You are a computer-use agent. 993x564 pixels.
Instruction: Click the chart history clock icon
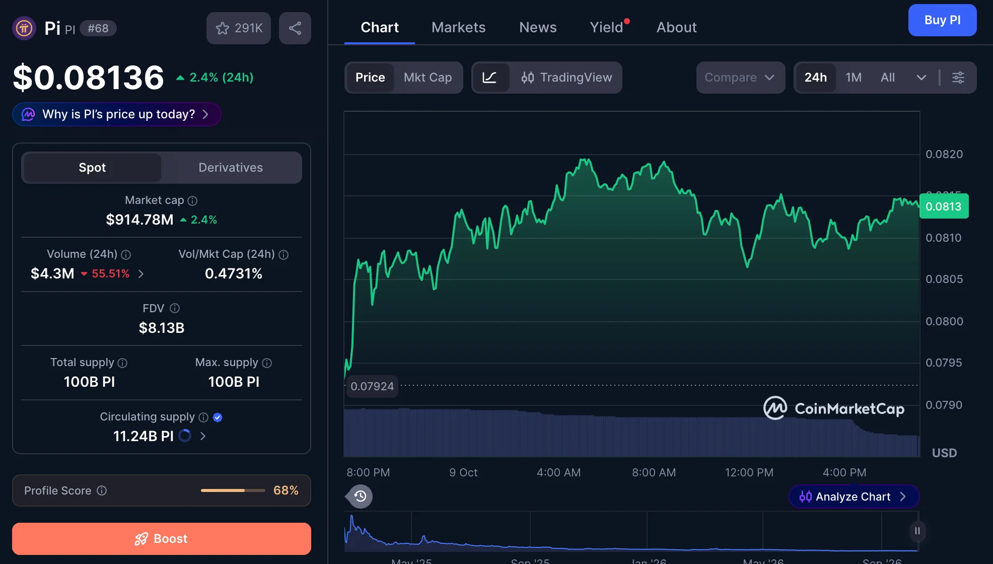click(x=360, y=497)
